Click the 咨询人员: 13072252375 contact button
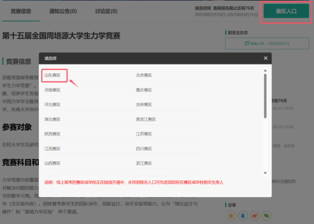This screenshot has height=224, width=314. (267, 44)
